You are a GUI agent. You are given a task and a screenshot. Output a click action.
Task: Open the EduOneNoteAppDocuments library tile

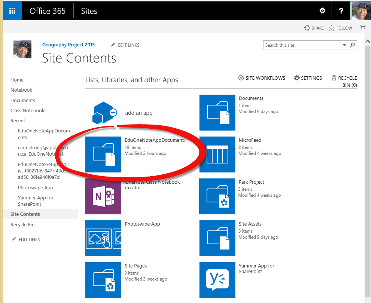click(x=103, y=154)
